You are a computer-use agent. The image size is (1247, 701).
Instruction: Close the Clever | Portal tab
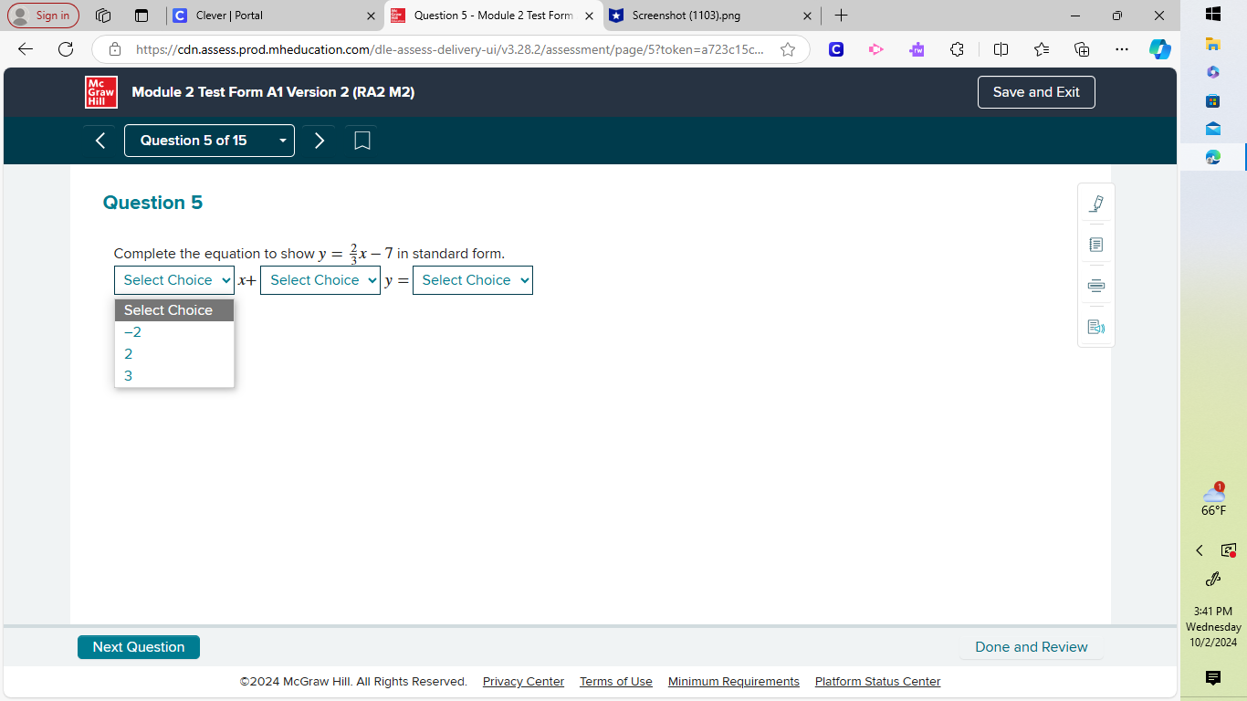click(371, 16)
